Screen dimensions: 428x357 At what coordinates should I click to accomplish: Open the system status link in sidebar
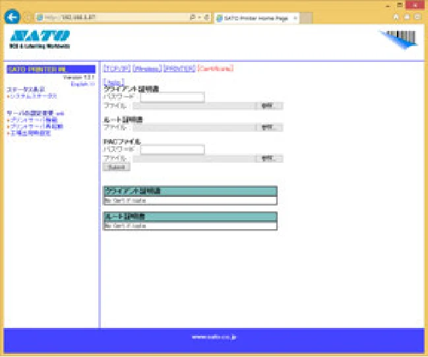pyautogui.click(x=33, y=96)
